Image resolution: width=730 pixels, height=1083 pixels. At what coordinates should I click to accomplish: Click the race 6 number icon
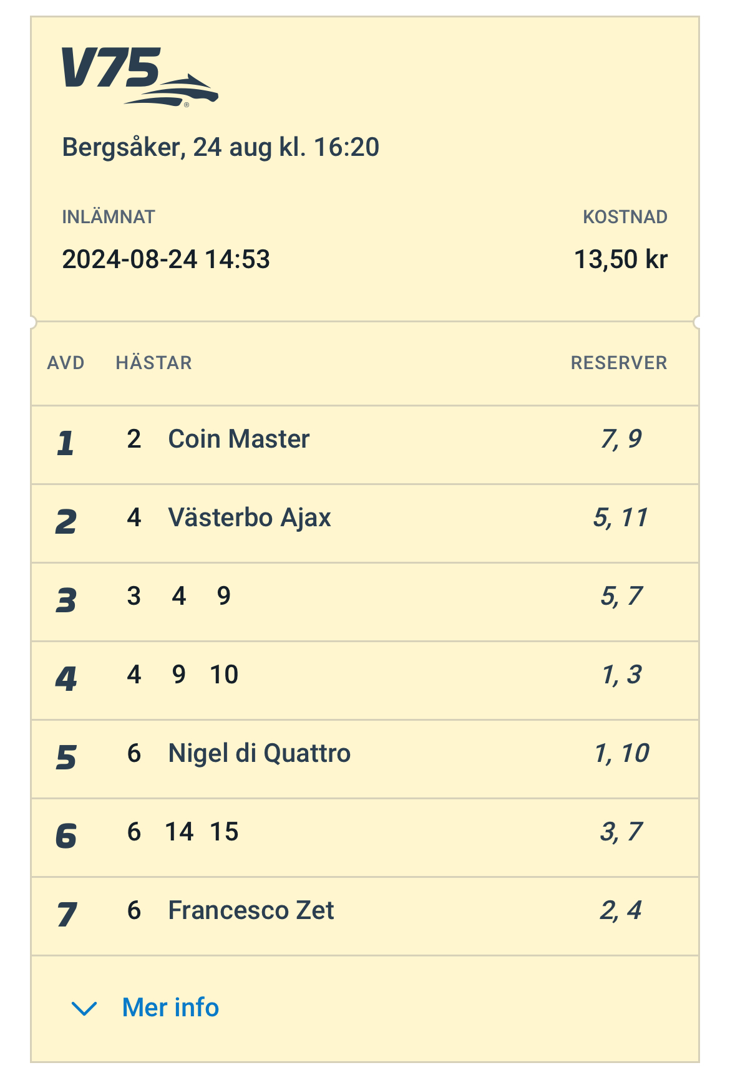66,837
